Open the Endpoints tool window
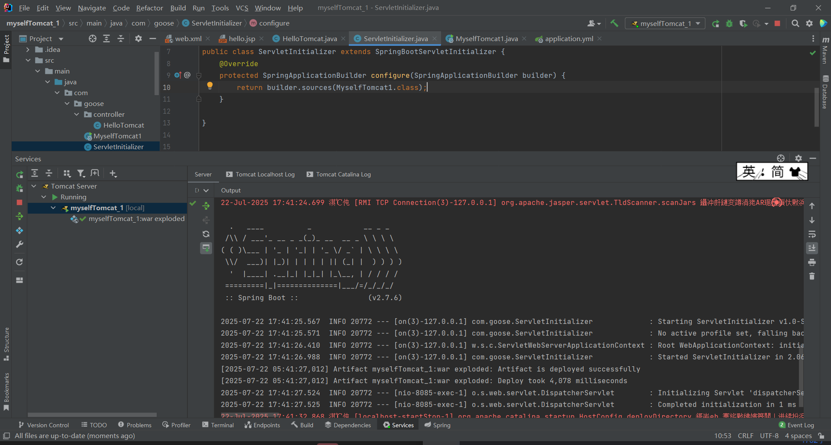This screenshot has width=831, height=445. (262, 425)
